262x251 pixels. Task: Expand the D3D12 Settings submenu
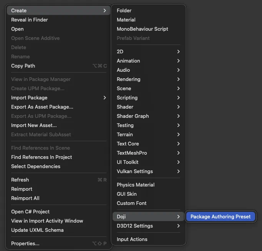pos(148,226)
